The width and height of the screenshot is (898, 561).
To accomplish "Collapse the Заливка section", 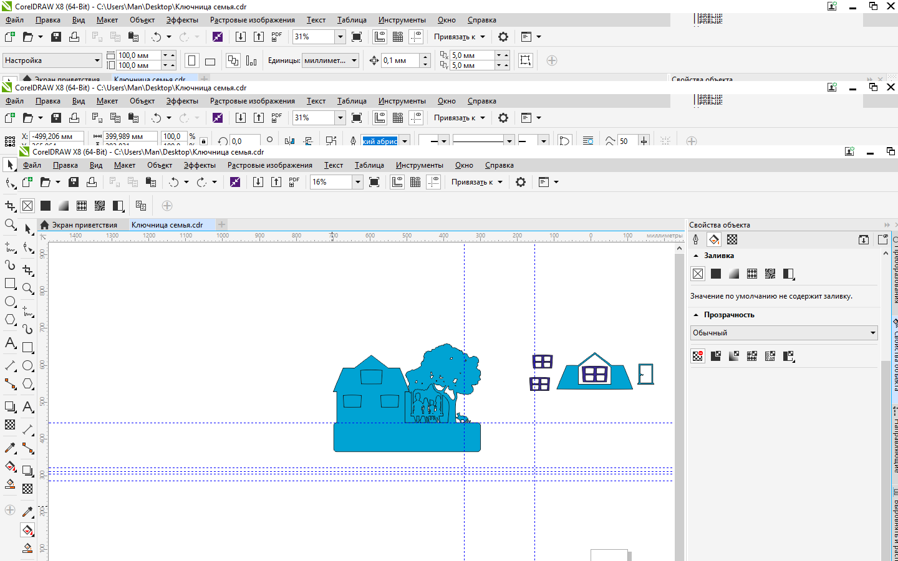I will (x=696, y=256).
